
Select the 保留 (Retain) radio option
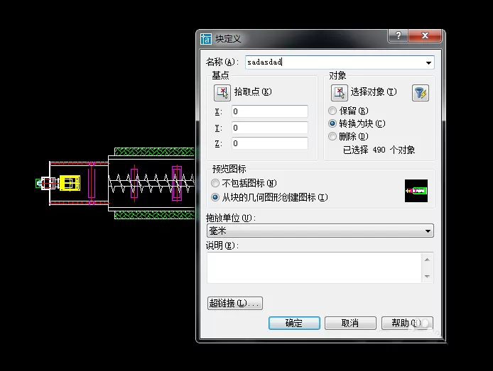[332, 111]
